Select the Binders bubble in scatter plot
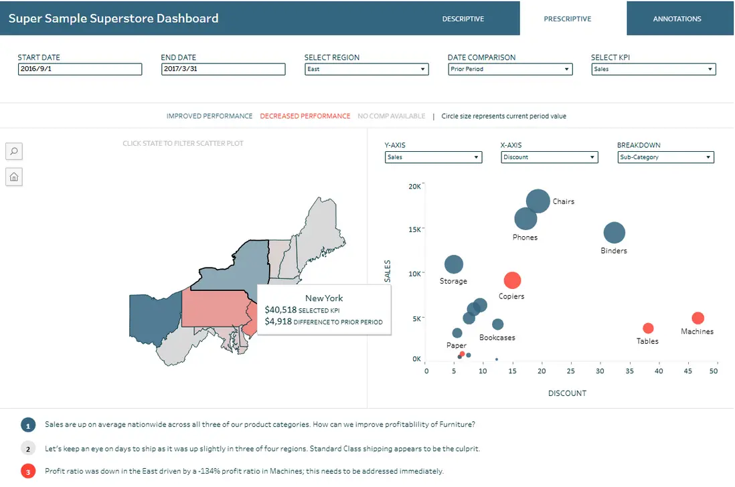The image size is (735, 487). click(x=614, y=233)
